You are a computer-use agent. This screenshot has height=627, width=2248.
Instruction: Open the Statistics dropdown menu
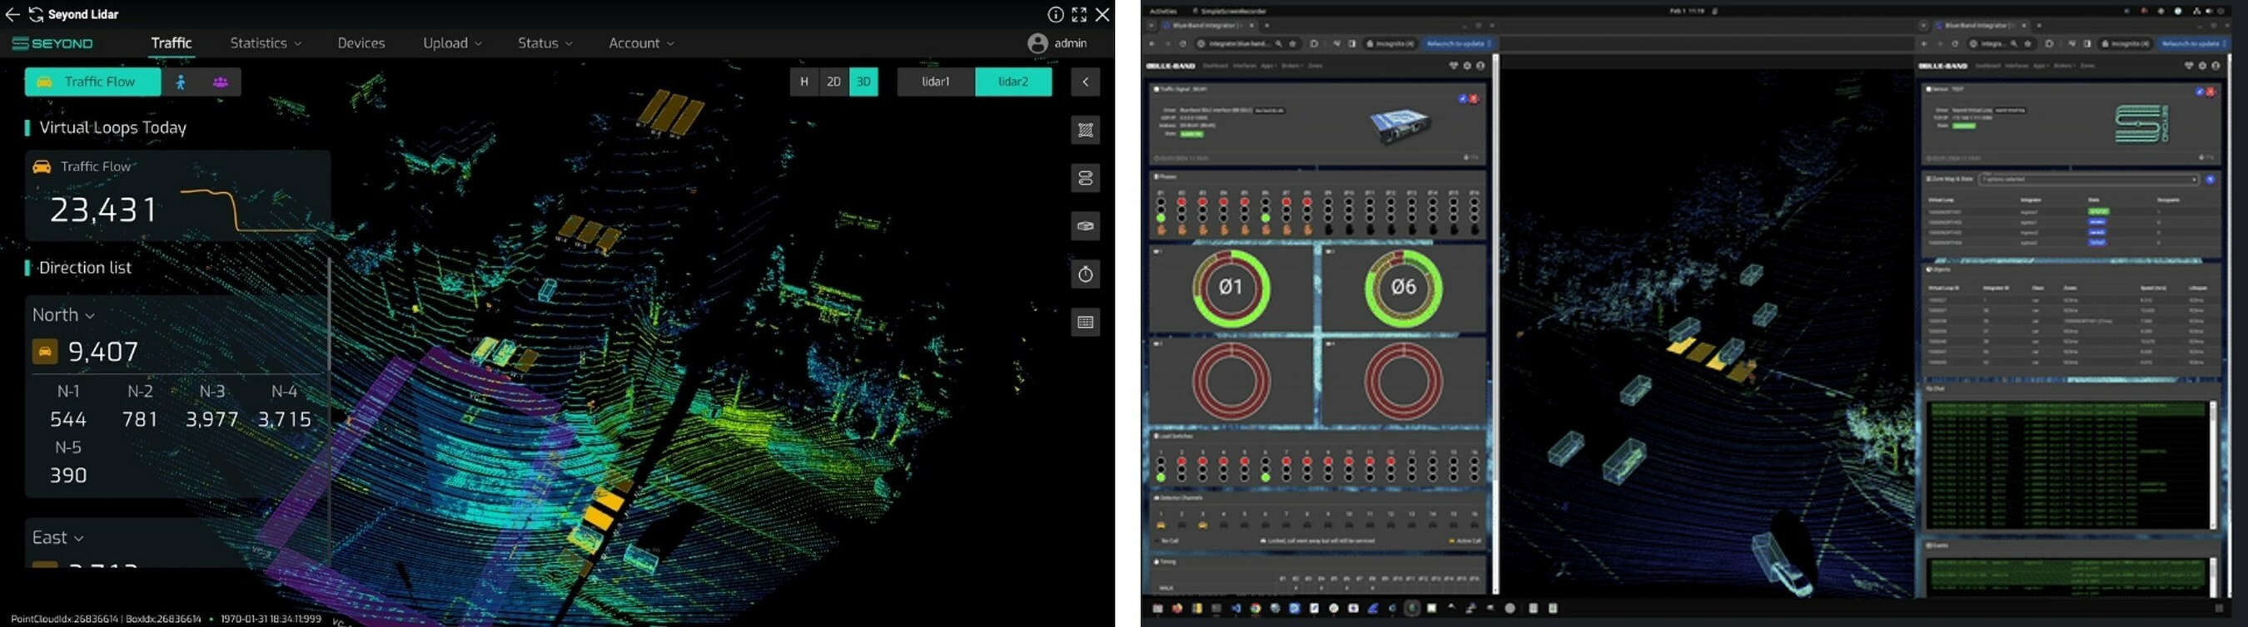tap(266, 42)
